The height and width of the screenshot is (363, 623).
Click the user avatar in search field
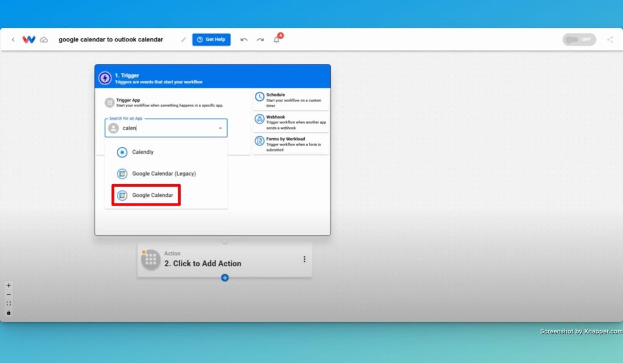[x=113, y=128]
